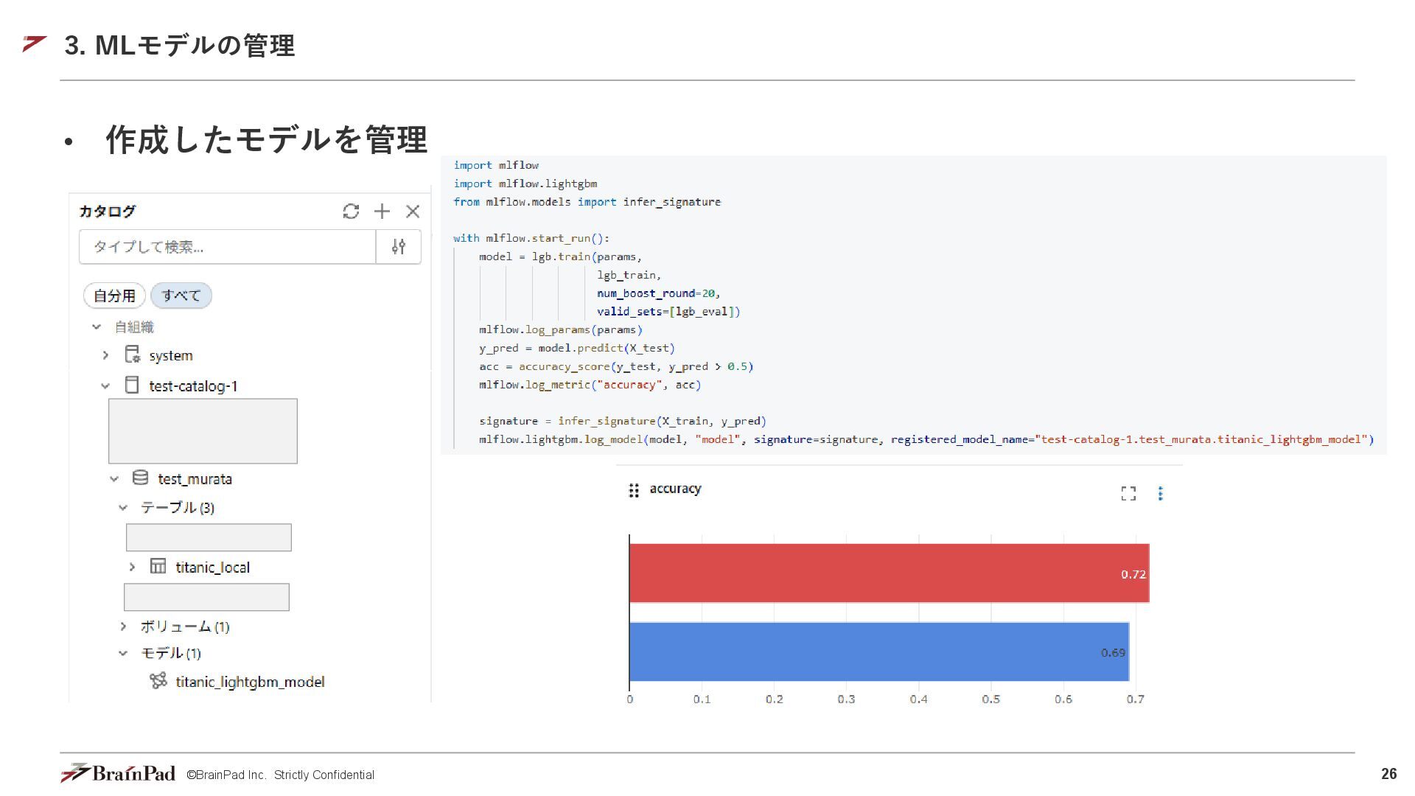Collapse the モデル (1) group
Screen dimensions: 1415x796
[123, 653]
